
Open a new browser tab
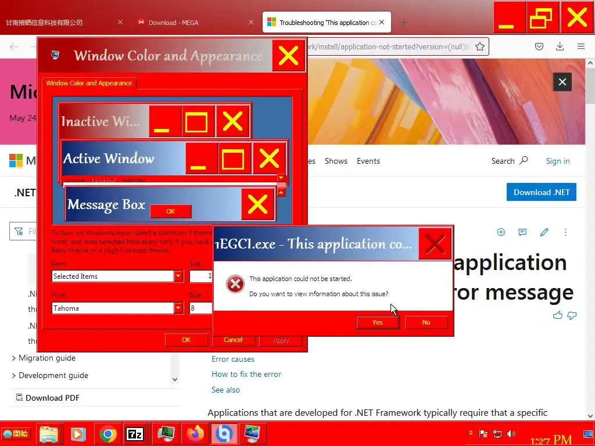pos(404,23)
